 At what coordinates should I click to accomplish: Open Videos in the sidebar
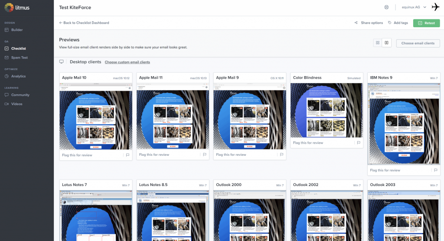[x=17, y=104]
